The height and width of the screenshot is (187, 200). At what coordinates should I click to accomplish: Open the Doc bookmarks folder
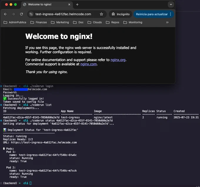coord(78,22)
